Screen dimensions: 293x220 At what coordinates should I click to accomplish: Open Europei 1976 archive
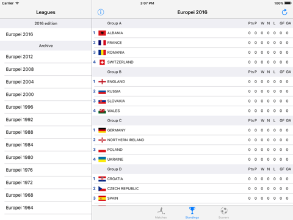tap(46, 170)
